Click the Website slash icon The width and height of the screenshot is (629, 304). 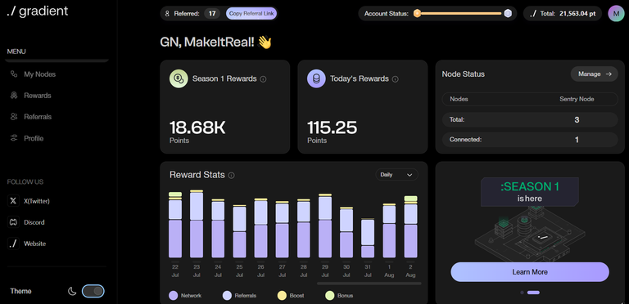[13, 244]
